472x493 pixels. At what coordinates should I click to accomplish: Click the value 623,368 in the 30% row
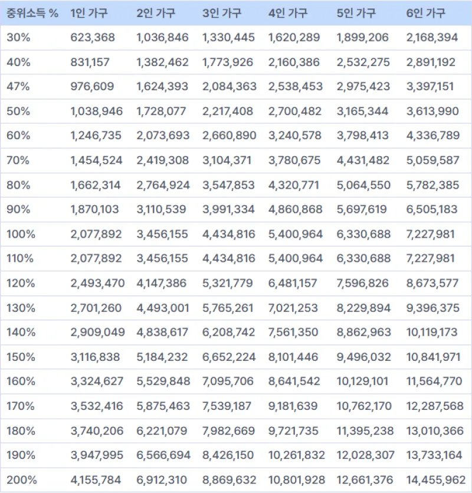93,38
